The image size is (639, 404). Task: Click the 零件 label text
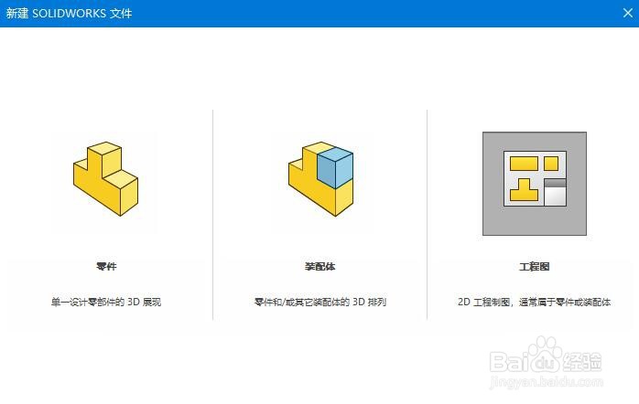pyautogui.click(x=106, y=267)
